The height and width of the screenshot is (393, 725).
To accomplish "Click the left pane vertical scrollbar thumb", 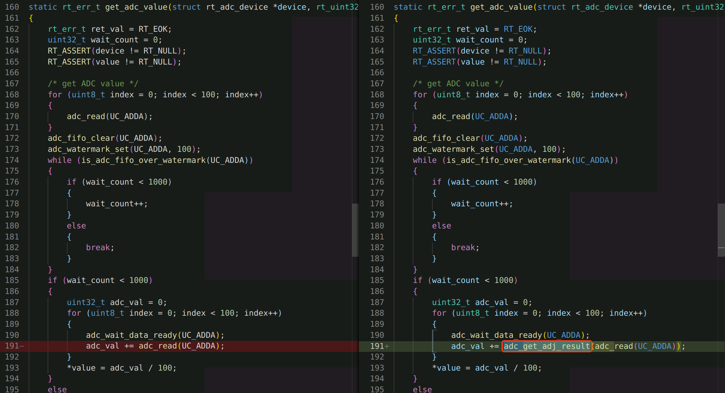I will pyautogui.click(x=355, y=230).
